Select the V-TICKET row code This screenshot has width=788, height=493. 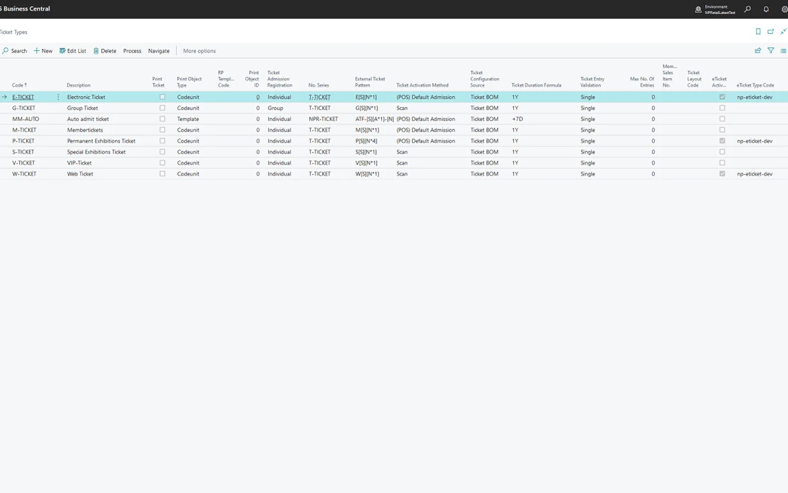(24, 163)
